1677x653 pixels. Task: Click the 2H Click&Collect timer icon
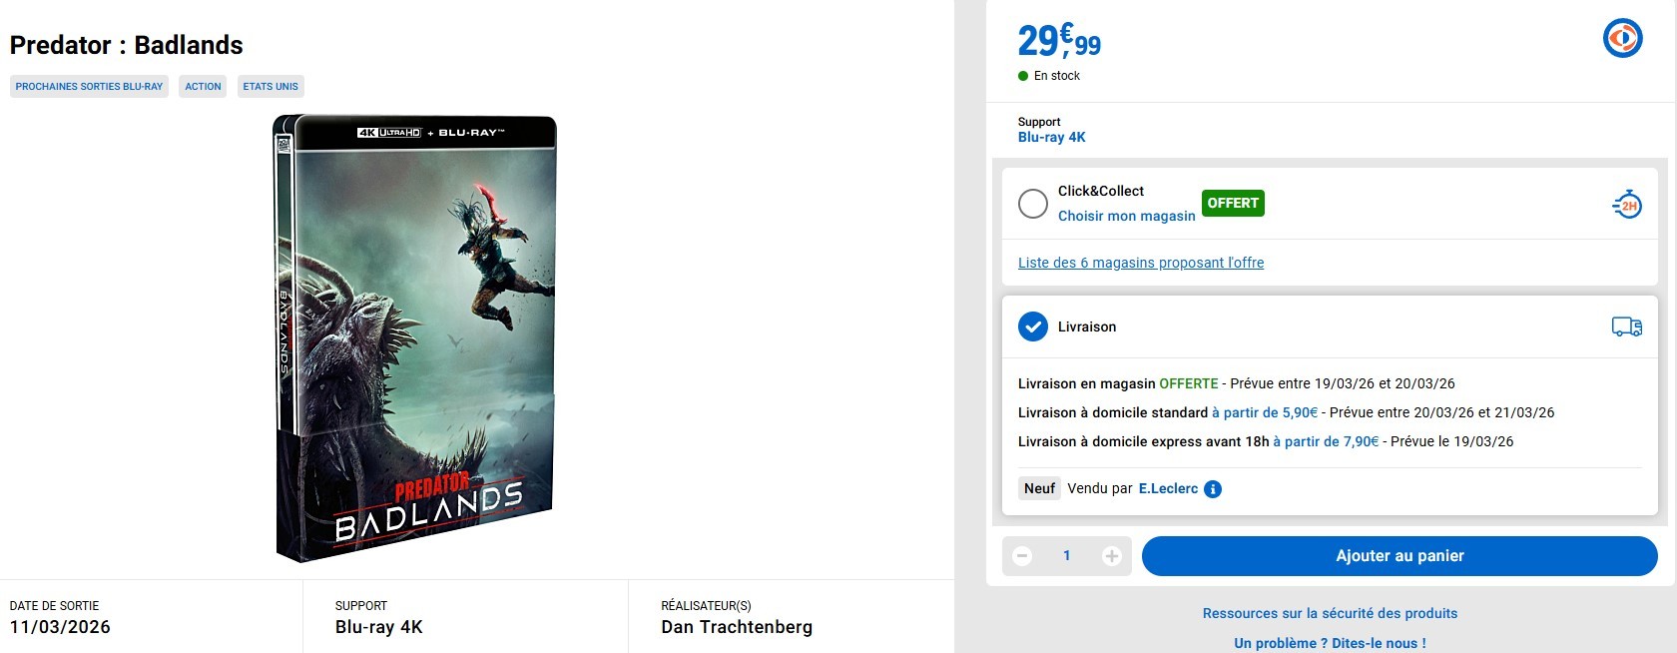(1627, 205)
